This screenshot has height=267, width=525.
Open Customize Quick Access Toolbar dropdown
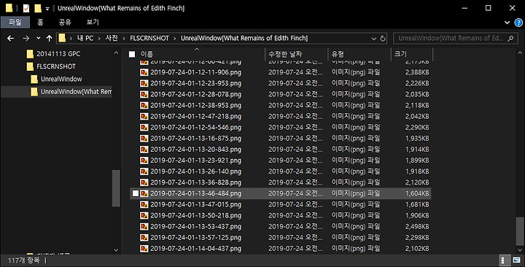[x=47, y=9]
